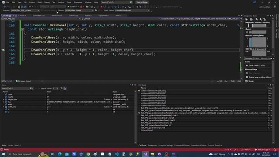Viewport: 279px width, 157px height.
Task: Expand the height_char variable in Autos
Action: [3, 99]
